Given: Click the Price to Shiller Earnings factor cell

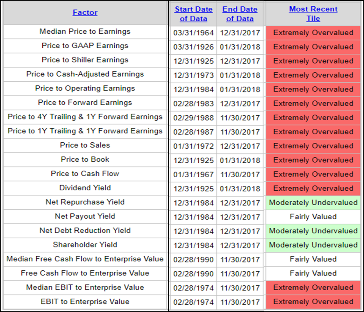Looking at the screenshot, I should coord(85,60).
